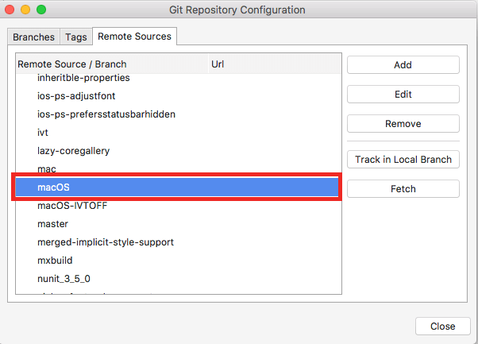Click Track in Local Branch button
The height and width of the screenshot is (344, 478).
[403, 160]
